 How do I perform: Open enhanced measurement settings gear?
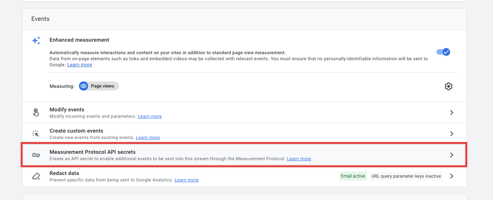[448, 86]
